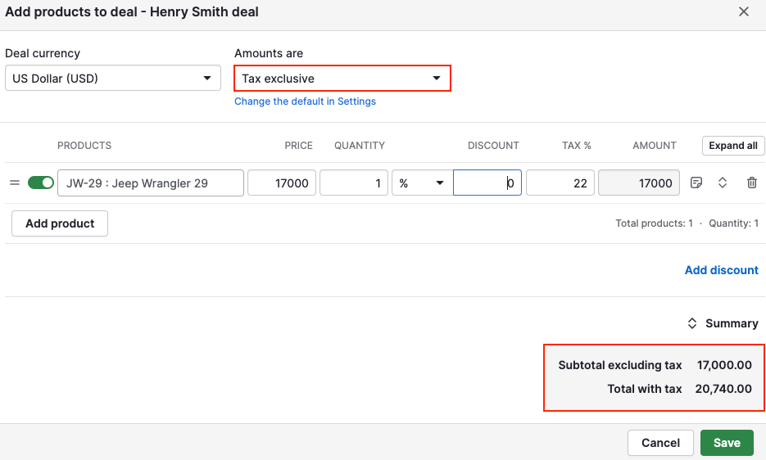Expand the Jeep Wrangler product row

click(723, 183)
